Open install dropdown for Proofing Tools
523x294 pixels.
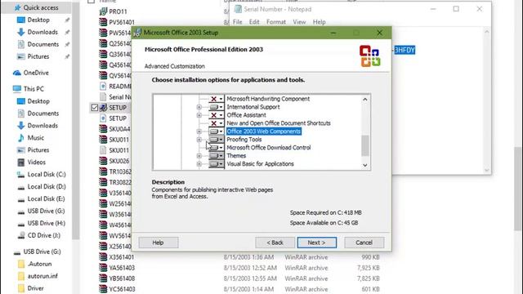click(x=216, y=140)
